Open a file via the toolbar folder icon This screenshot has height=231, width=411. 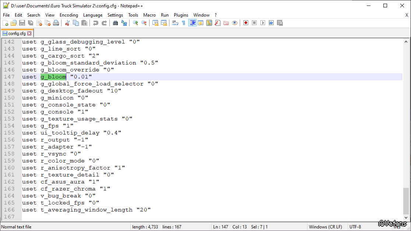14,23
